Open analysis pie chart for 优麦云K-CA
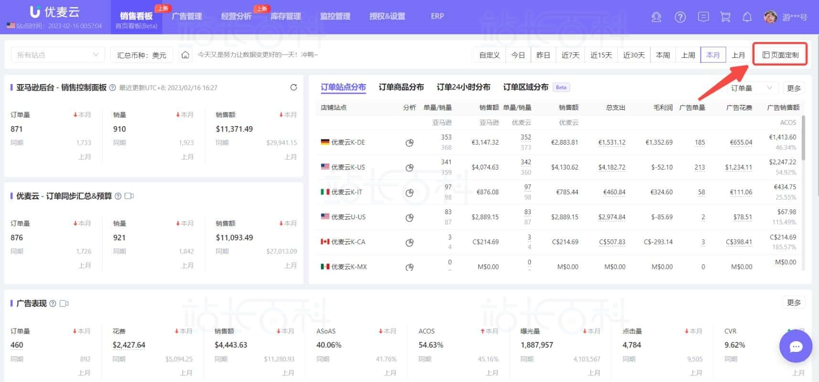The height and width of the screenshot is (382, 819). point(409,242)
